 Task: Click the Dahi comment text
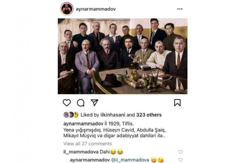(x=105, y=152)
